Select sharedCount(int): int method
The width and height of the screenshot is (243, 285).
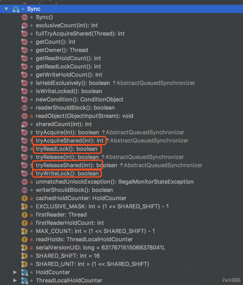[64, 124]
